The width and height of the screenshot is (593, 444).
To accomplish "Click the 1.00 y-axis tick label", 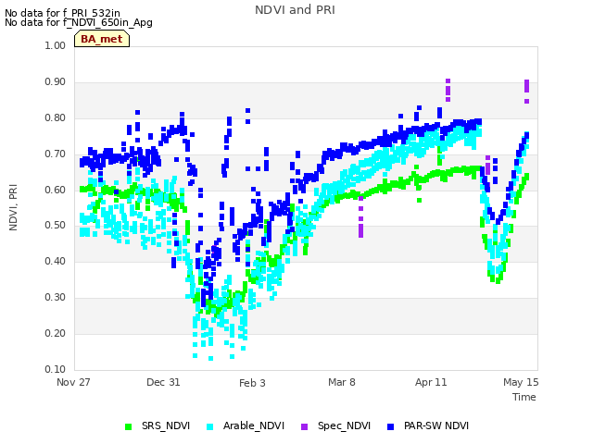I will pyautogui.click(x=56, y=45).
